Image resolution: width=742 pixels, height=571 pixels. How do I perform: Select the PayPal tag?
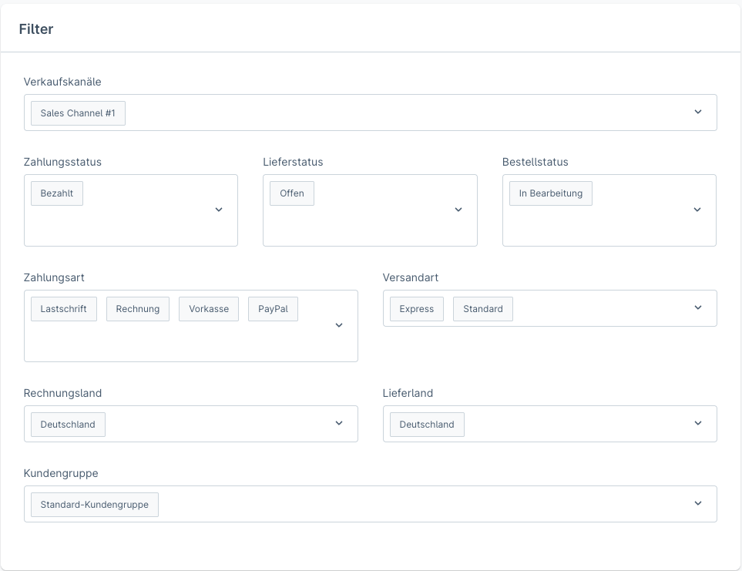273,309
